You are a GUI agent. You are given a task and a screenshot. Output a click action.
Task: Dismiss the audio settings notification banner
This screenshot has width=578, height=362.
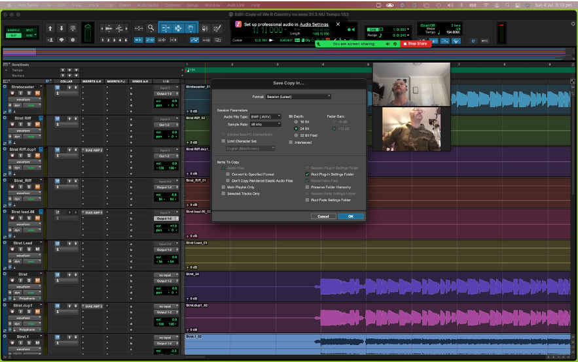[x=338, y=24]
